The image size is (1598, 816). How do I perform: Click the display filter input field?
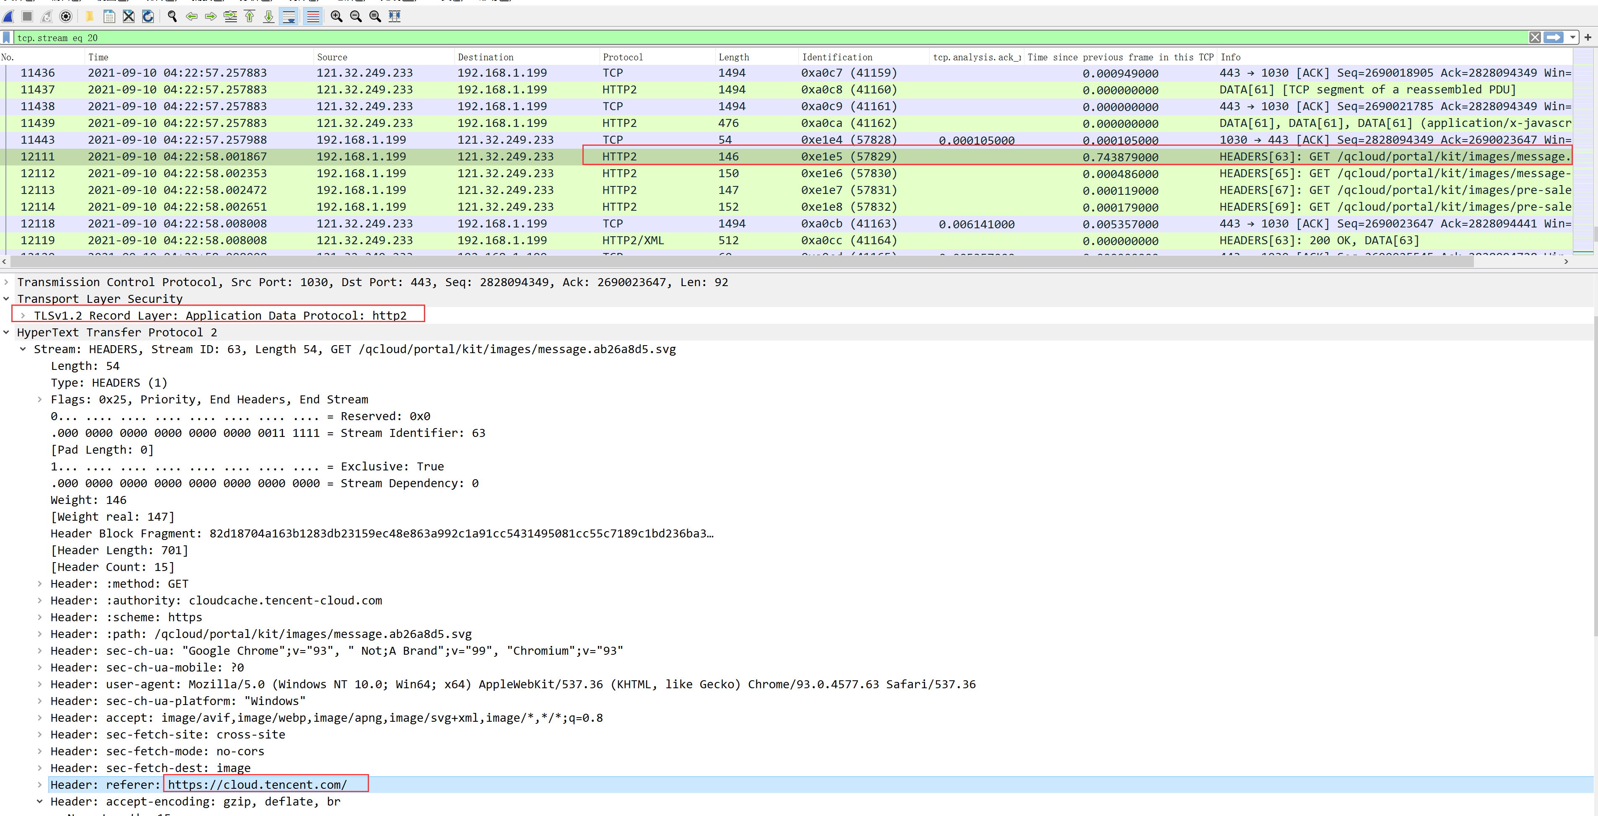[769, 38]
